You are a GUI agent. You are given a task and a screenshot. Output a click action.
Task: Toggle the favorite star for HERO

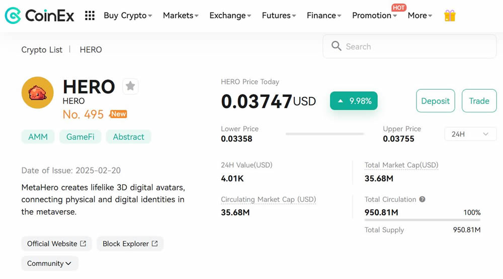pyautogui.click(x=130, y=86)
